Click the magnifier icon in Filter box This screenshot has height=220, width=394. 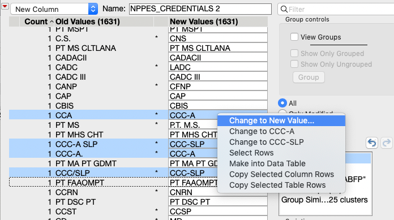pos(284,9)
